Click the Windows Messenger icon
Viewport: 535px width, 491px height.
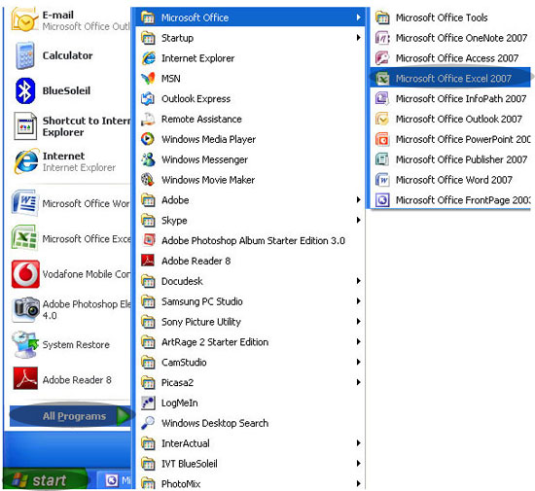coord(149,159)
